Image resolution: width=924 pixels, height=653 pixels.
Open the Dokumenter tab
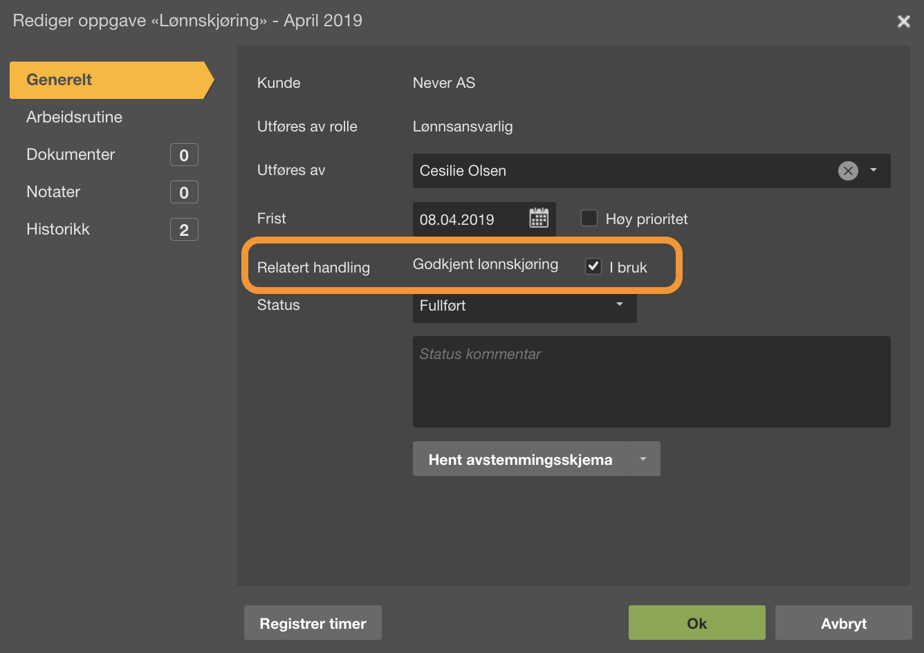[x=71, y=154]
